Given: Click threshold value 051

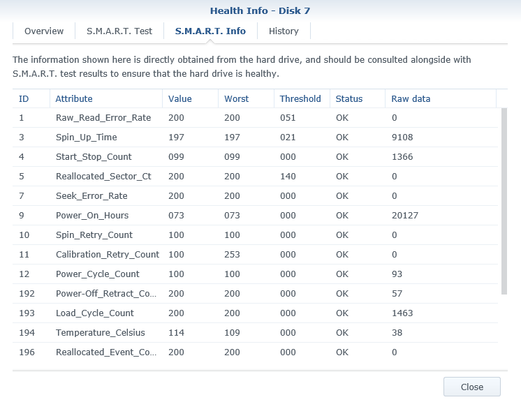Looking at the screenshot, I should click(x=288, y=118).
